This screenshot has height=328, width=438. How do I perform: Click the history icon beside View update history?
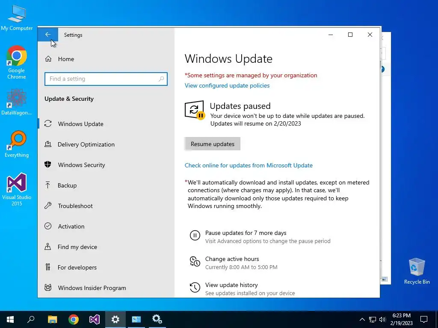[195, 287]
